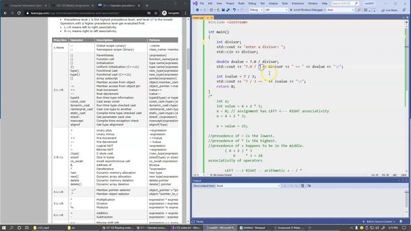Click the Visual Studio logo icon
This screenshot has height=231, width=411.
[195, 3]
